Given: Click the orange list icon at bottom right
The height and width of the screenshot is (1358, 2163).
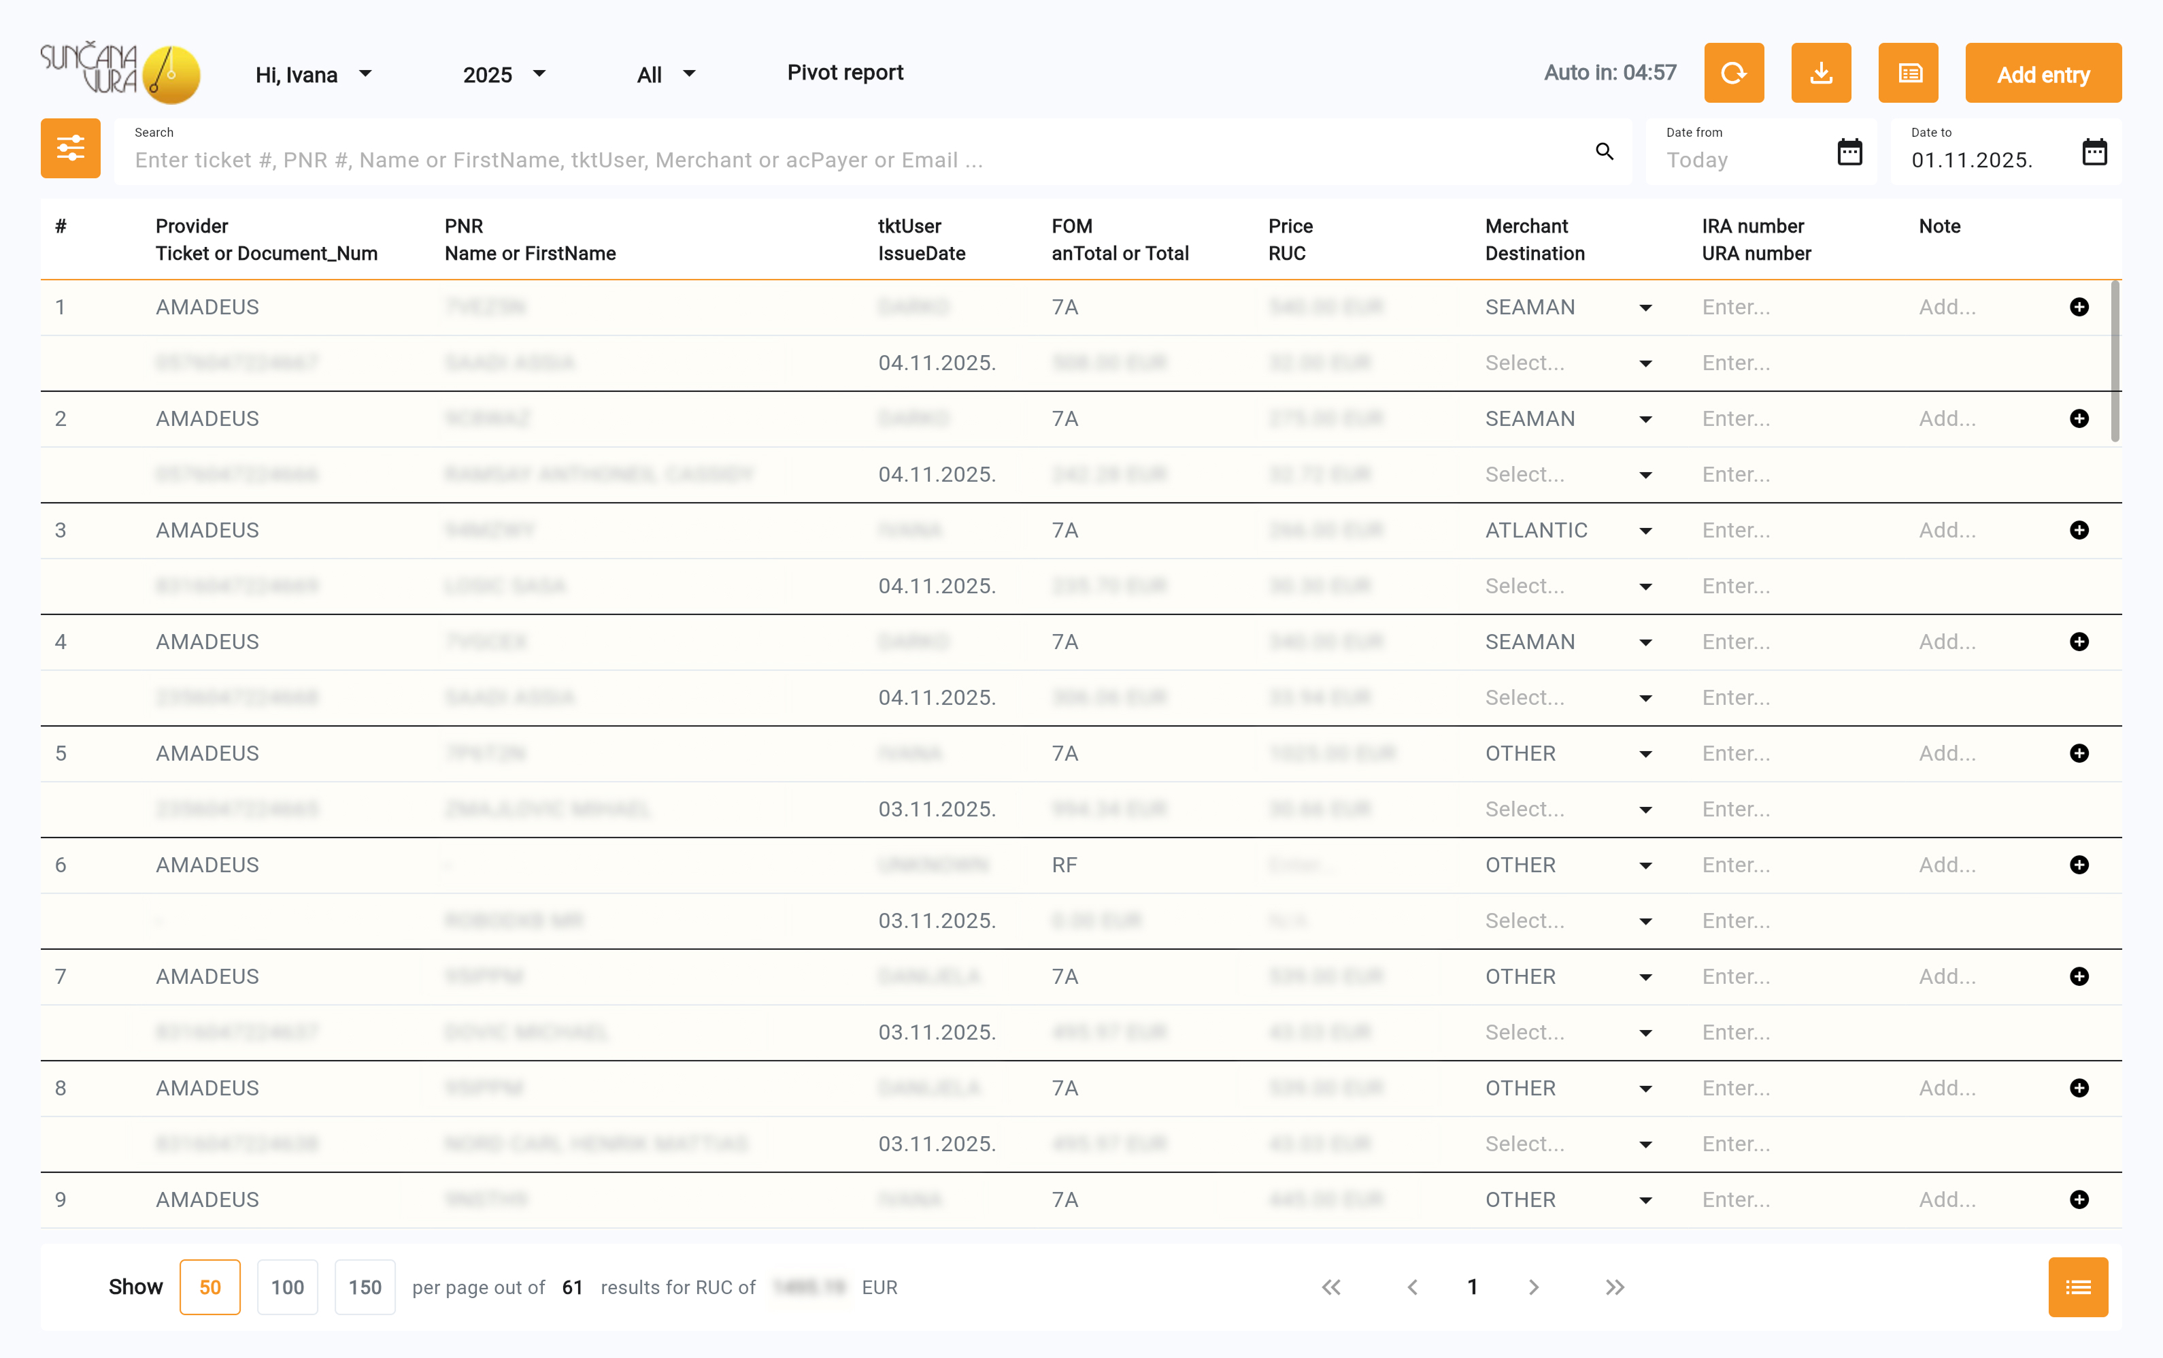Looking at the screenshot, I should pyautogui.click(x=2078, y=1287).
